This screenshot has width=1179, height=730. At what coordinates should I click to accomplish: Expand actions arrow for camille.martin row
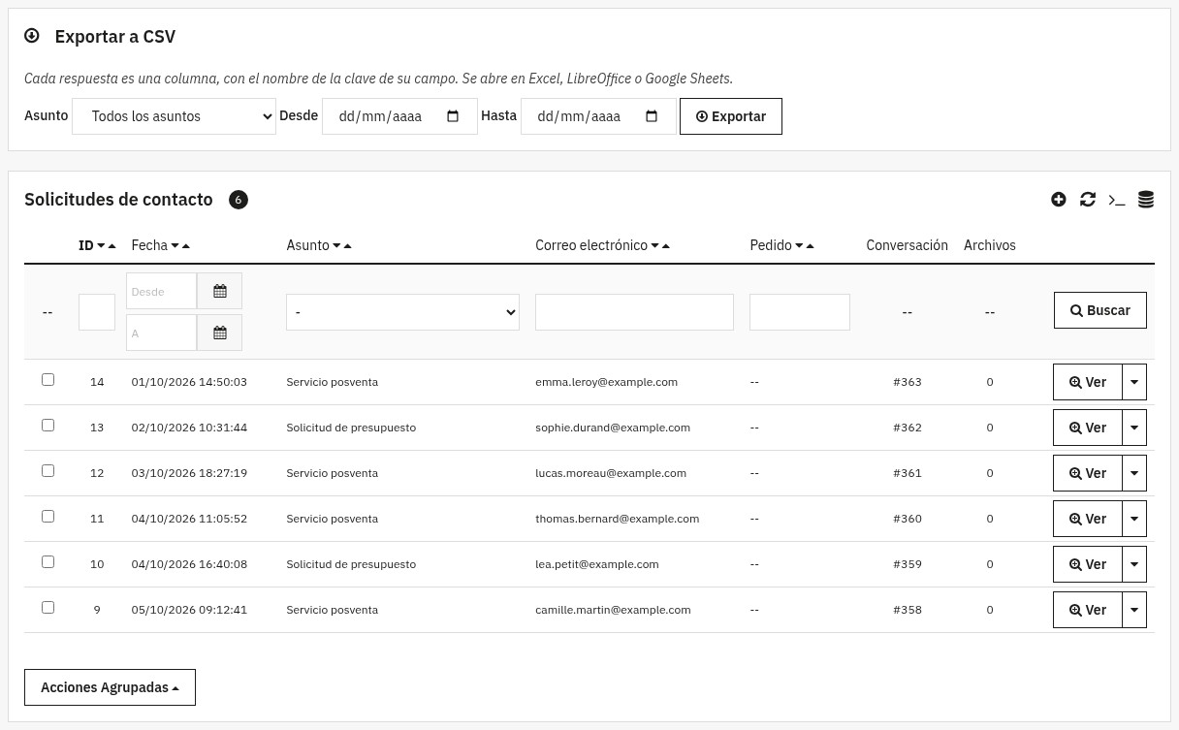coord(1134,610)
